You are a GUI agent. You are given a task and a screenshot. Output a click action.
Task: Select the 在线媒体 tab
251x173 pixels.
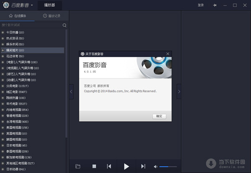pyautogui.click(x=18, y=16)
